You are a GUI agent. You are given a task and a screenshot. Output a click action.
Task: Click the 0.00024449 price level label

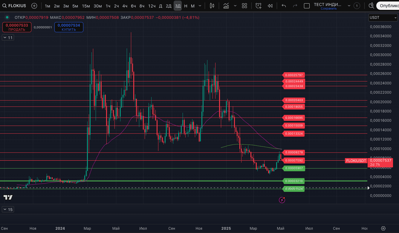click(294, 81)
